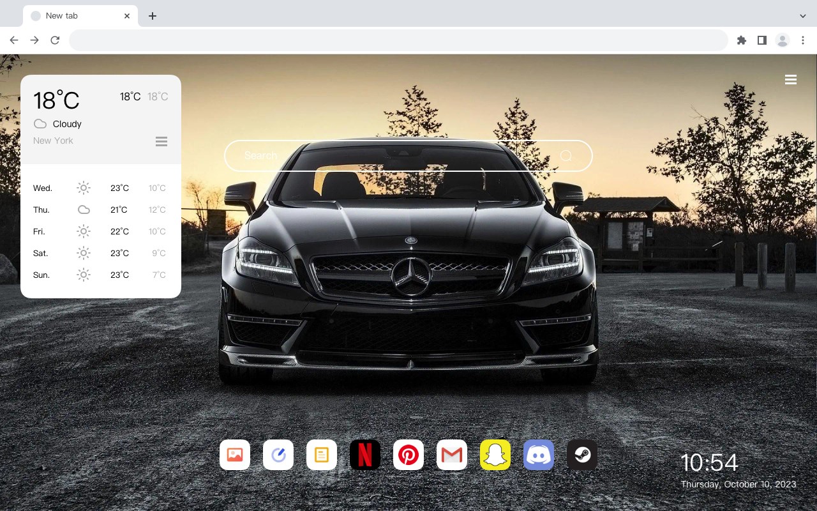Close the New tab tab

[127, 16]
